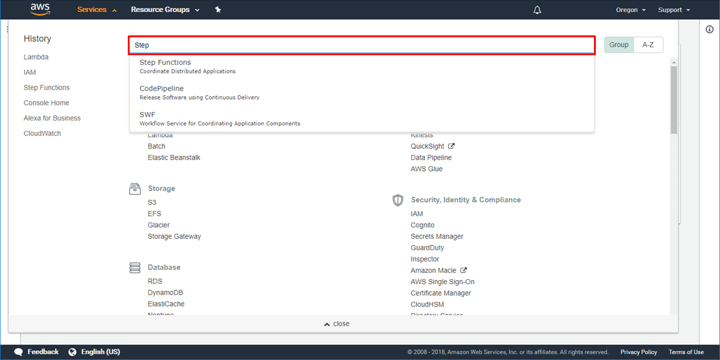Viewport: 720px width, 360px height.
Task: Open IAM under Security, Identity & Compliance
Action: coord(417,214)
